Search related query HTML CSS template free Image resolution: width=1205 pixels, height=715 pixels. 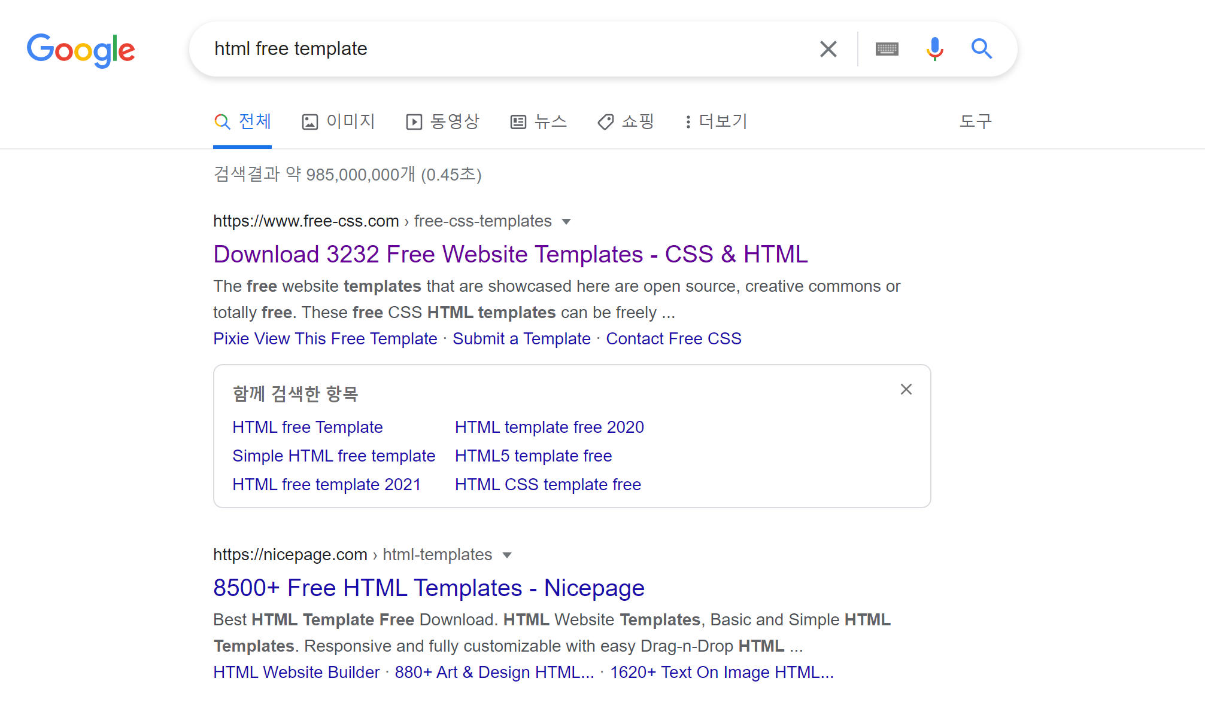click(x=548, y=485)
